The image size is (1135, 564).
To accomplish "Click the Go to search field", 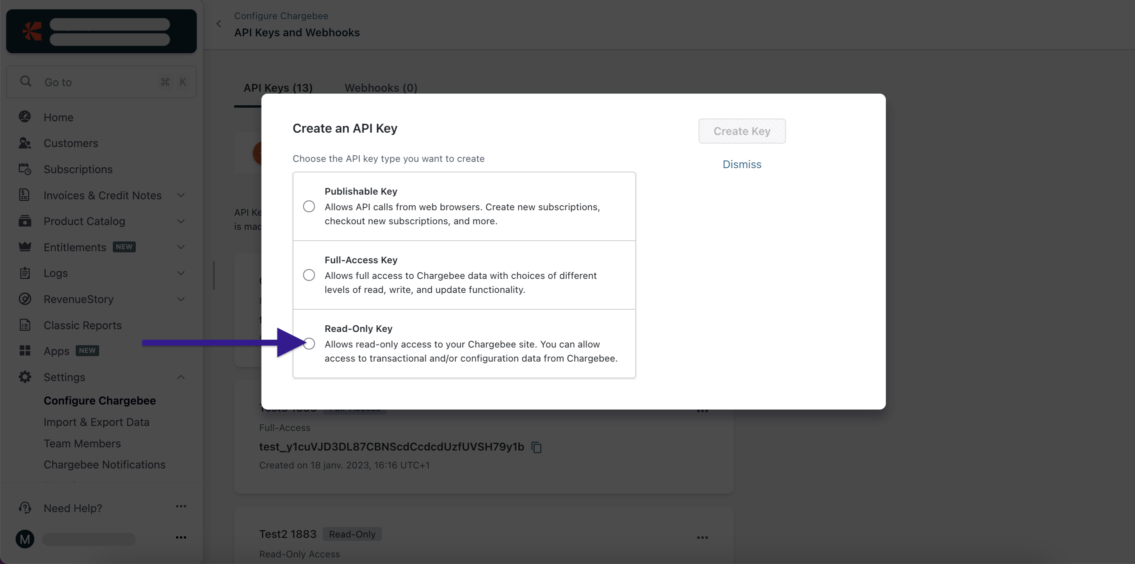I will 101,82.
